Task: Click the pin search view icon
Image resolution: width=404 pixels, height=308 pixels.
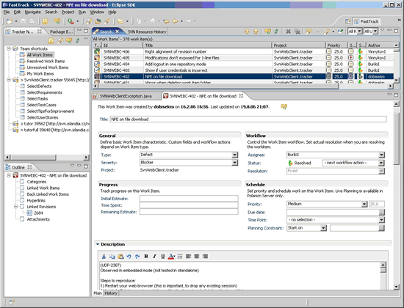Action: pyautogui.click(x=340, y=32)
